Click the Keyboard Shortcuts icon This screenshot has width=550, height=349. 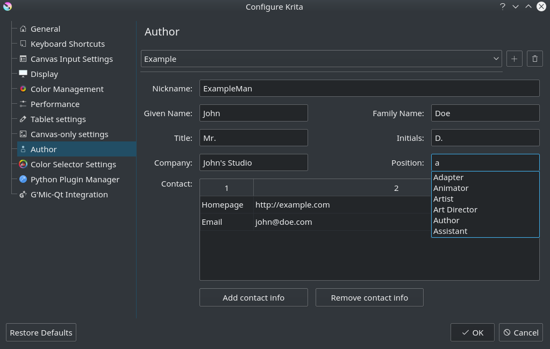[23, 44]
